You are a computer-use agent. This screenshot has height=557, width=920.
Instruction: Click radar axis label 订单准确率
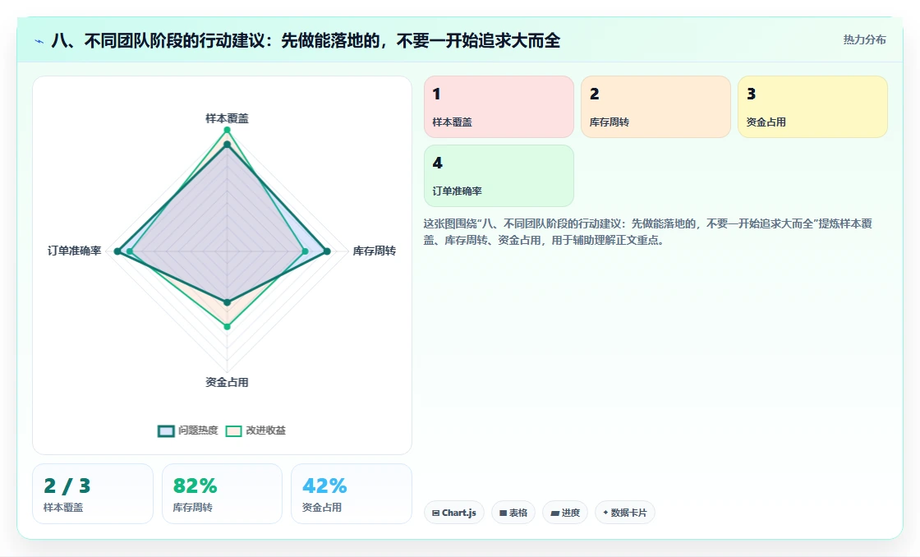coord(75,251)
